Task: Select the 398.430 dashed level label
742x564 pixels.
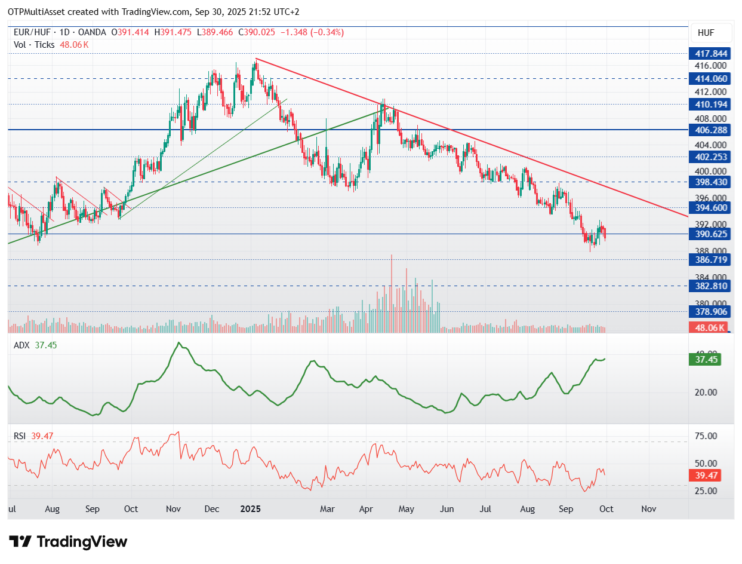Action: [x=709, y=182]
